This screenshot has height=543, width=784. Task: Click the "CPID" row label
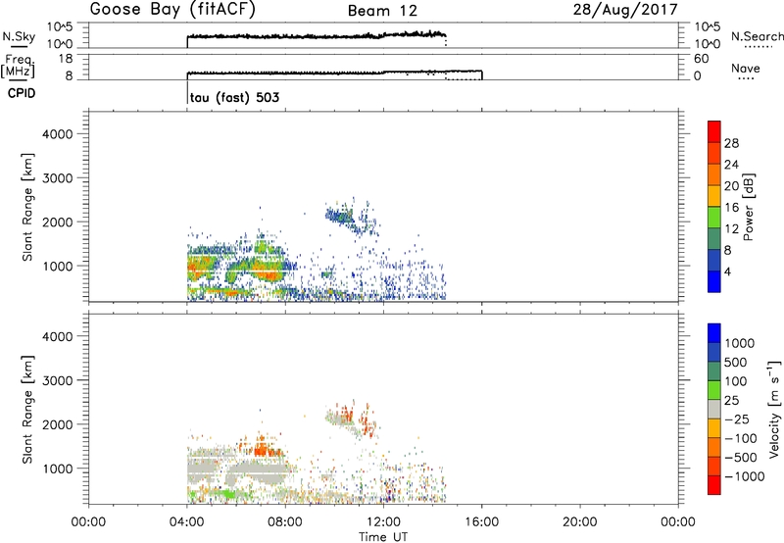point(22,93)
